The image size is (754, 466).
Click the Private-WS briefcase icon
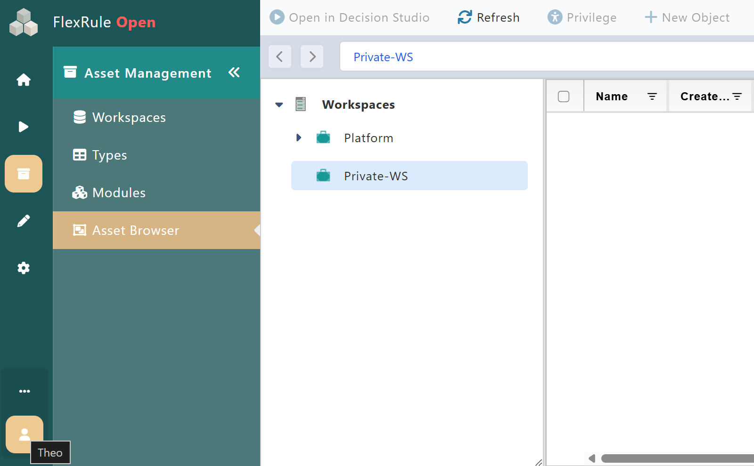(323, 176)
